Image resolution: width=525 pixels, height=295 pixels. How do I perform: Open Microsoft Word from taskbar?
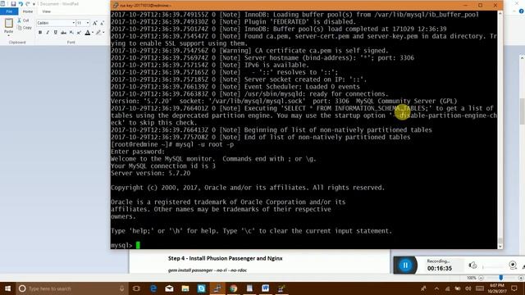click(266, 288)
